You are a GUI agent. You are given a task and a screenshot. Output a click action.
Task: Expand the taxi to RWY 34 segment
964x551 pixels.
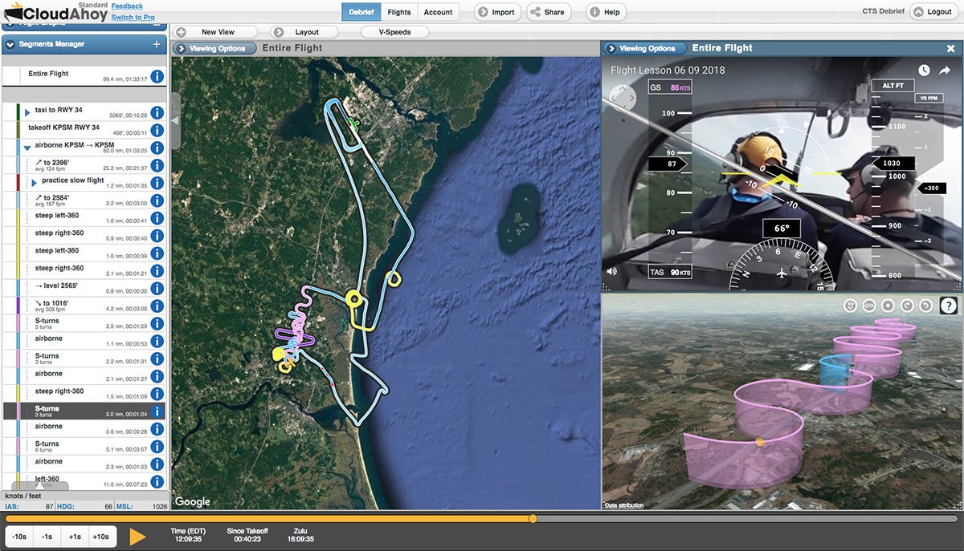coord(27,113)
